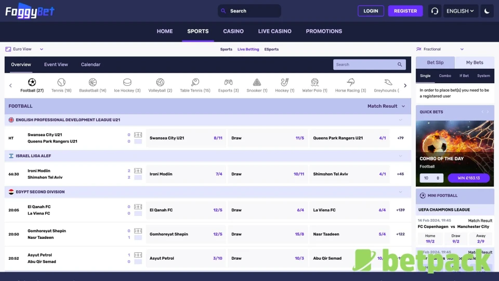
Task: Open SPORTS in main navigation
Action: point(198,31)
